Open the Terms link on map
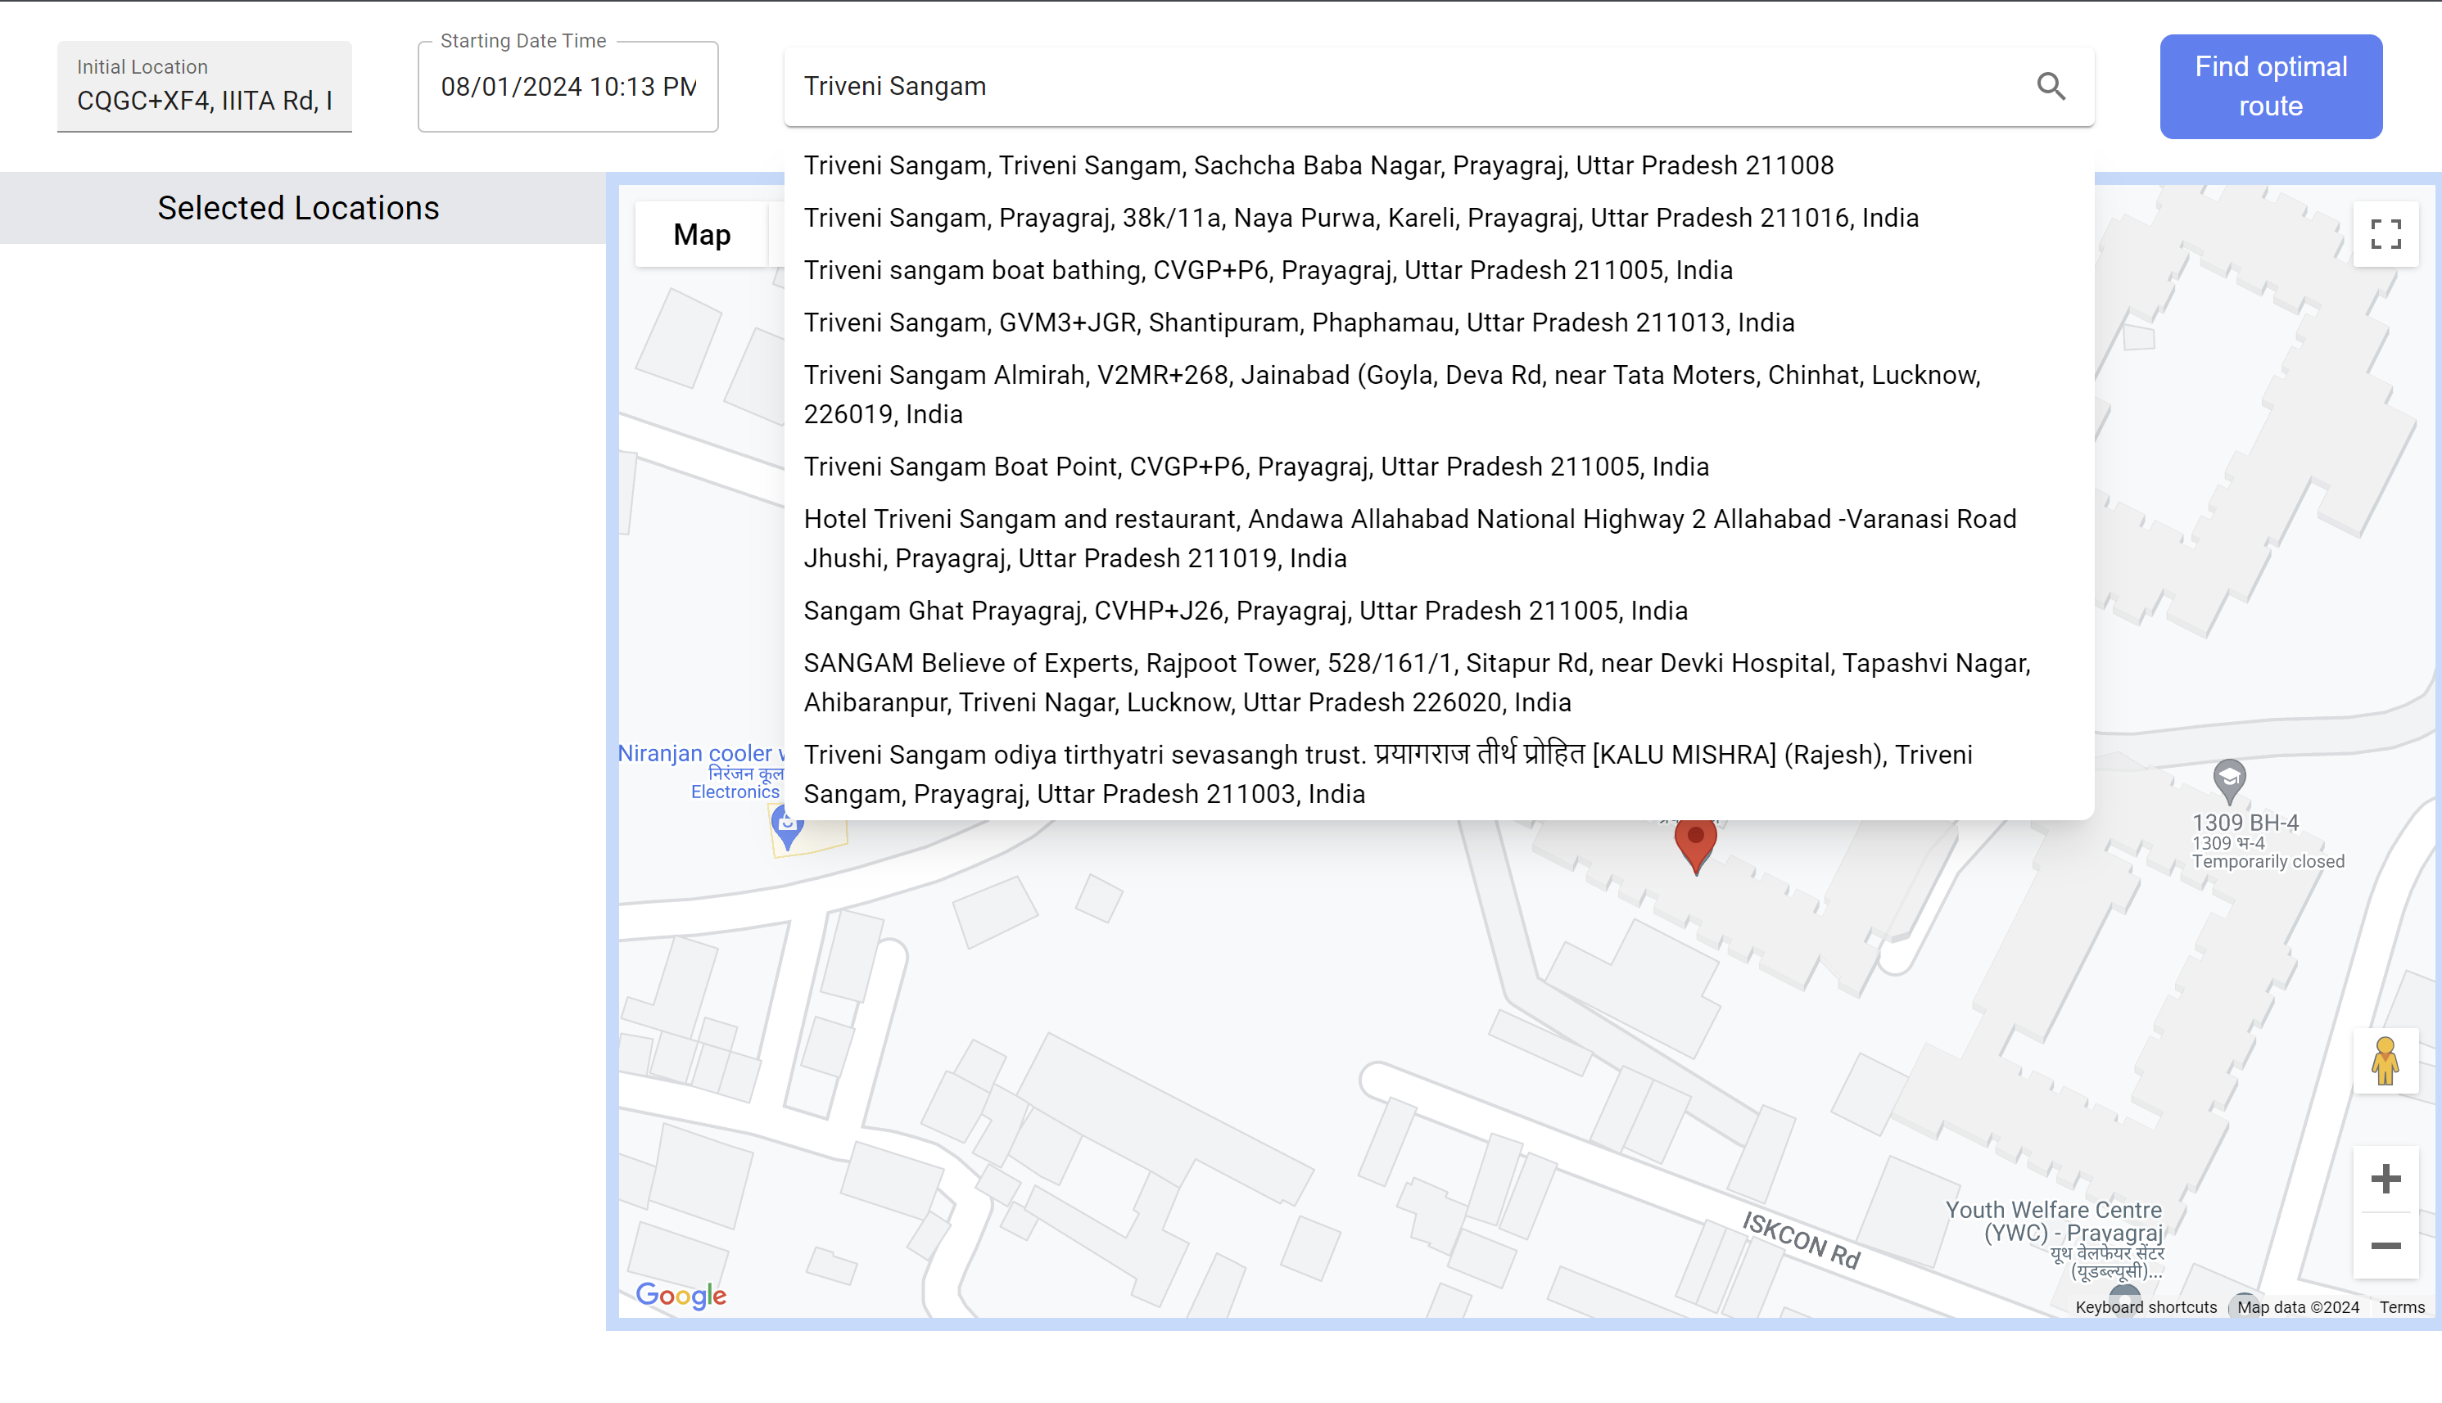The height and width of the screenshot is (1403, 2442). pos(2400,1307)
